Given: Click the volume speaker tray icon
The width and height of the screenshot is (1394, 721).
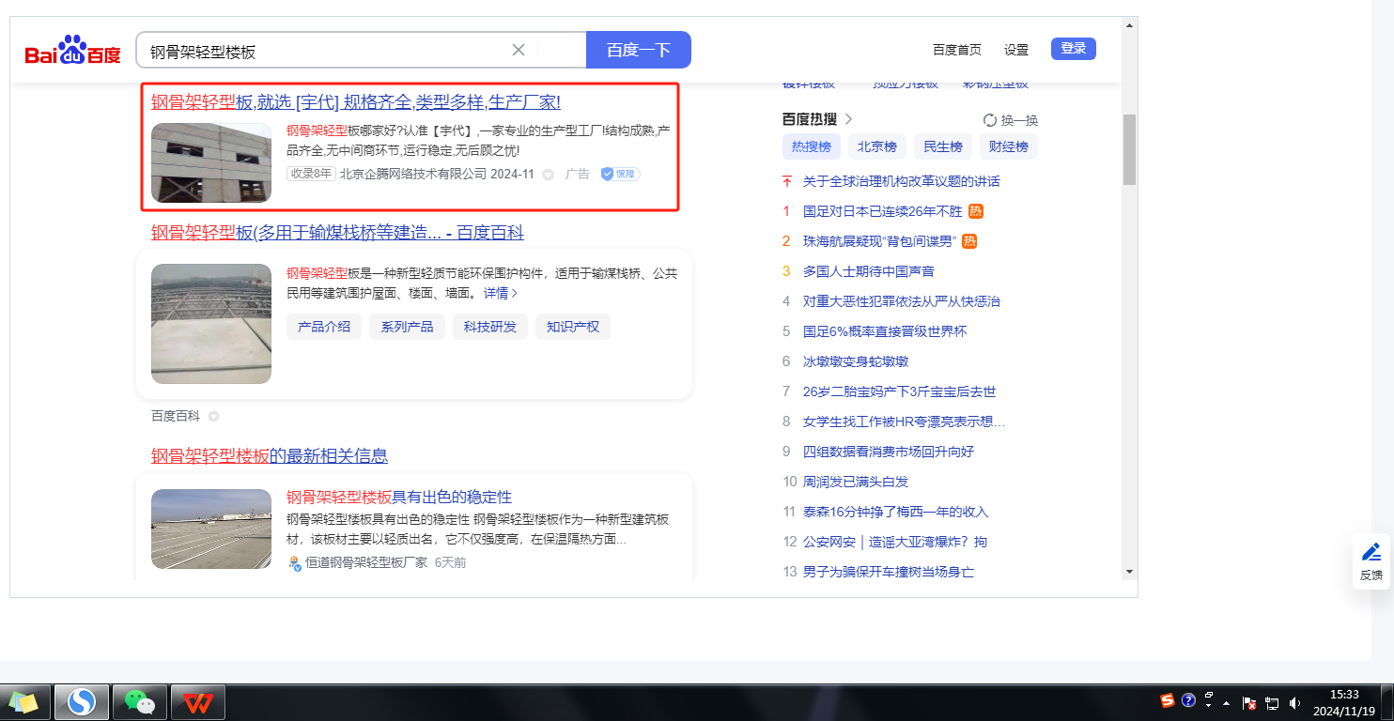Looking at the screenshot, I should click(x=1295, y=702).
